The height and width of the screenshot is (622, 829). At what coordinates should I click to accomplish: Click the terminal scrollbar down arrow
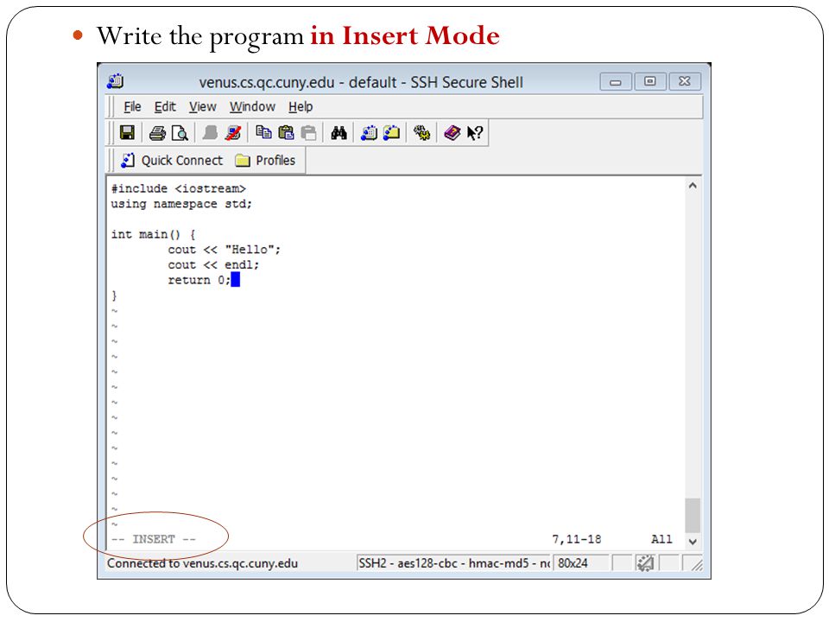point(693,542)
